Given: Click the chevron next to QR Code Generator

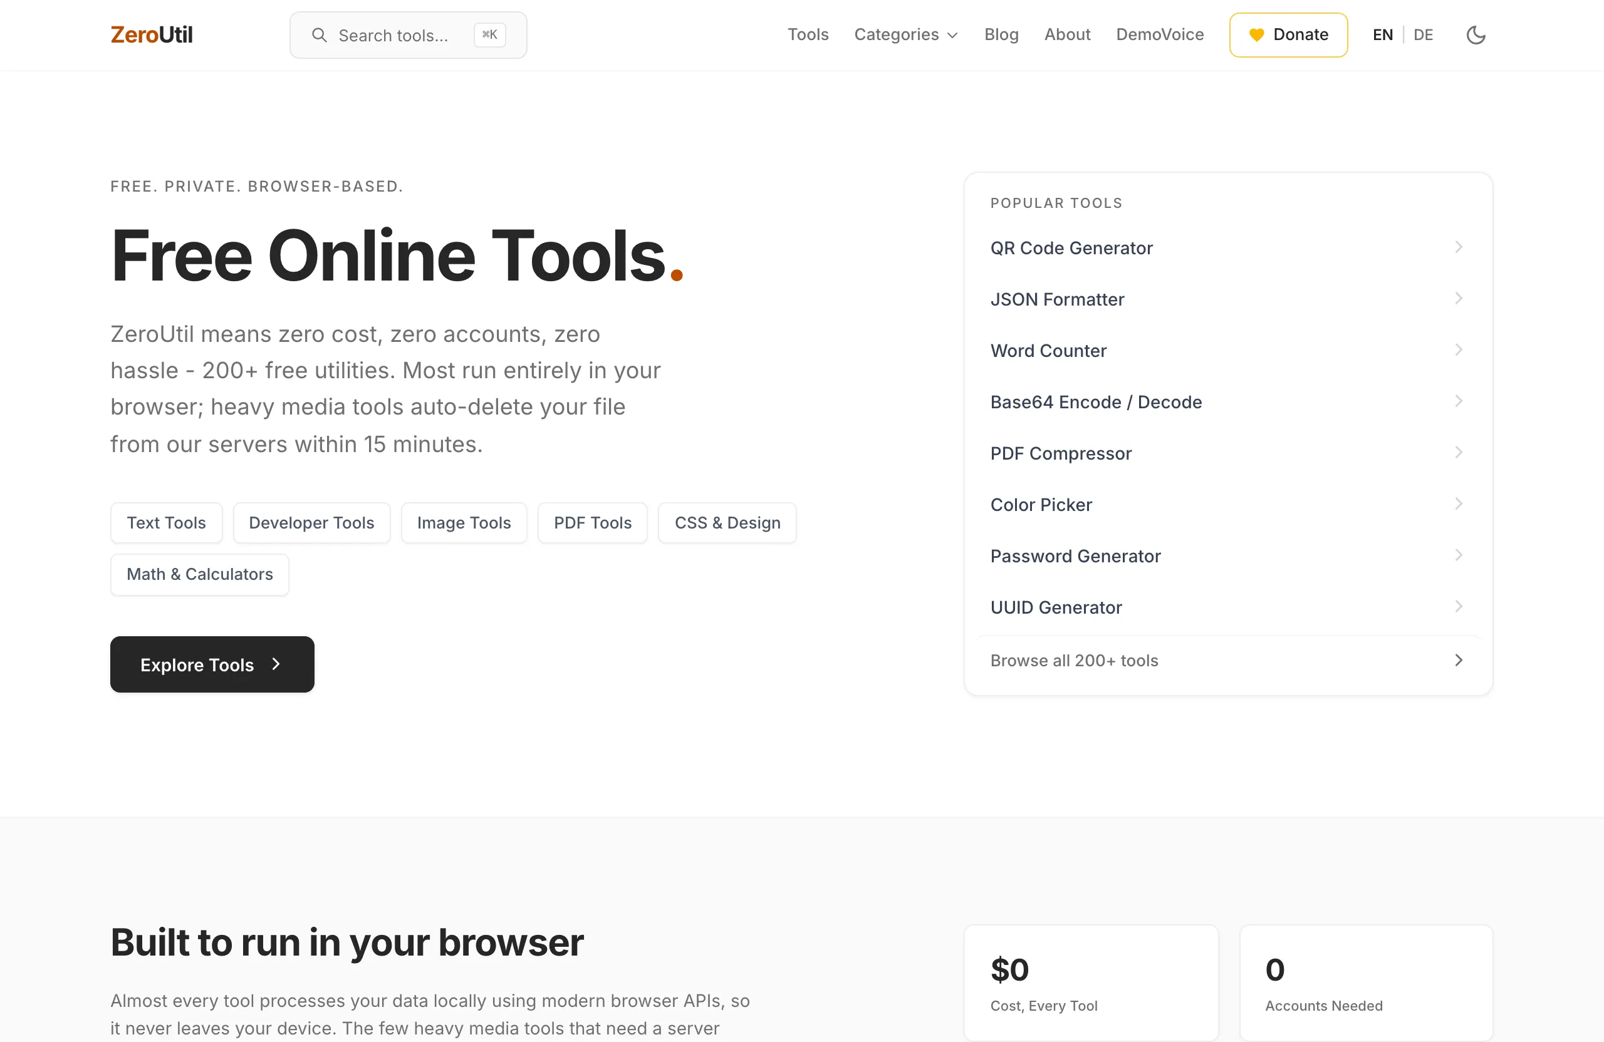Looking at the screenshot, I should click(1459, 247).
